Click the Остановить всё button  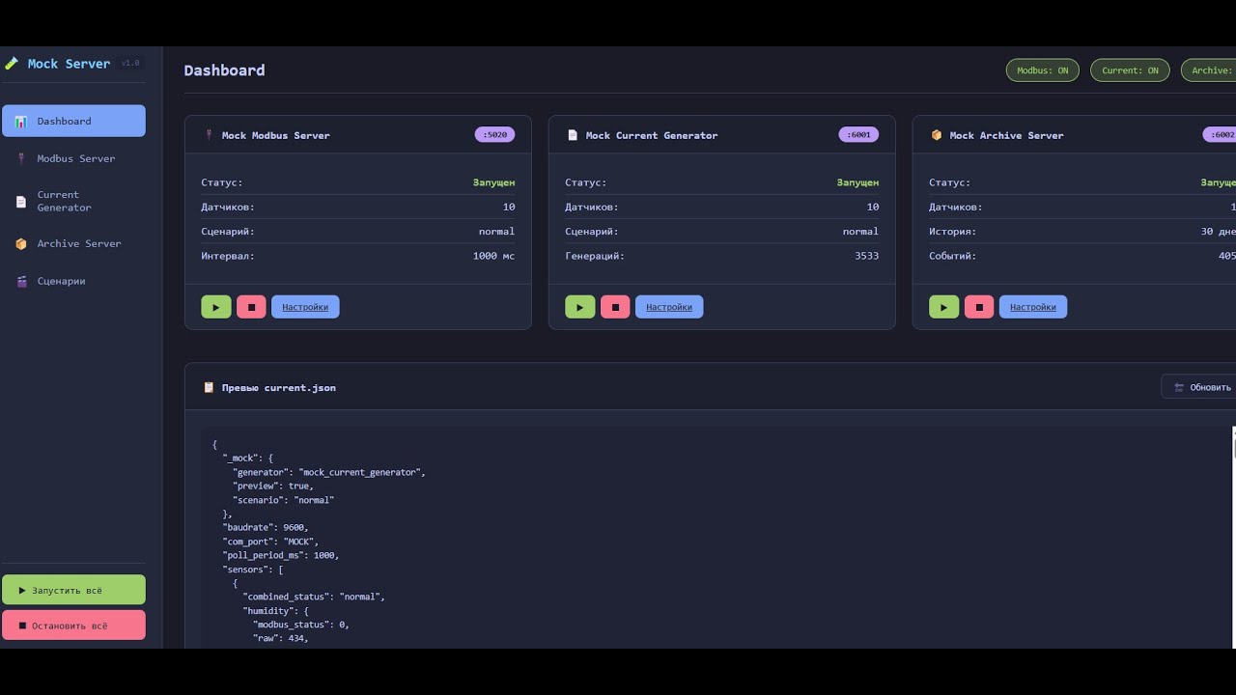tap(73, 625)
